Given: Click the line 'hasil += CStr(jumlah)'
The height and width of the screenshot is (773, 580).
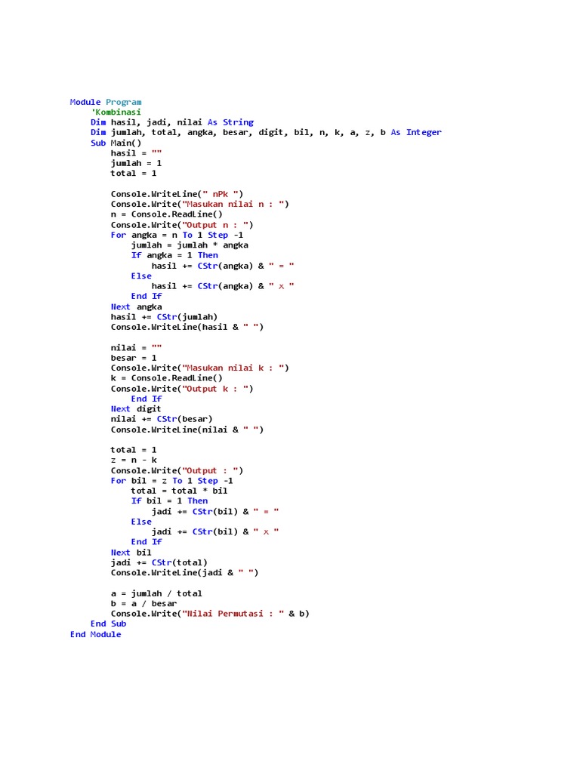Looking at the screenshot, I should point(164,317).
